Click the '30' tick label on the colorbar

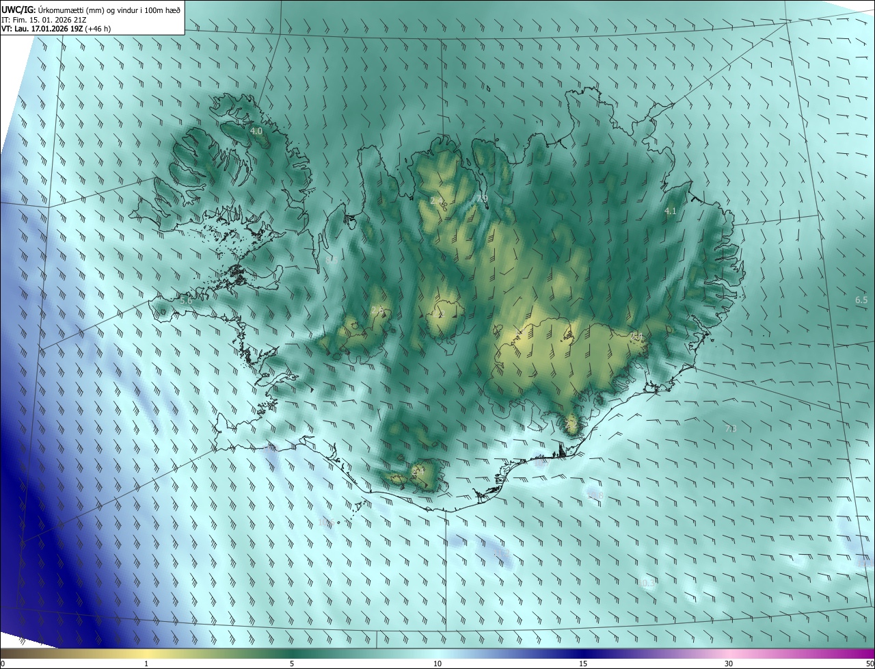click(x=729, y=664)
